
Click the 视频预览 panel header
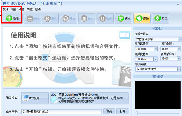[158, 77]
